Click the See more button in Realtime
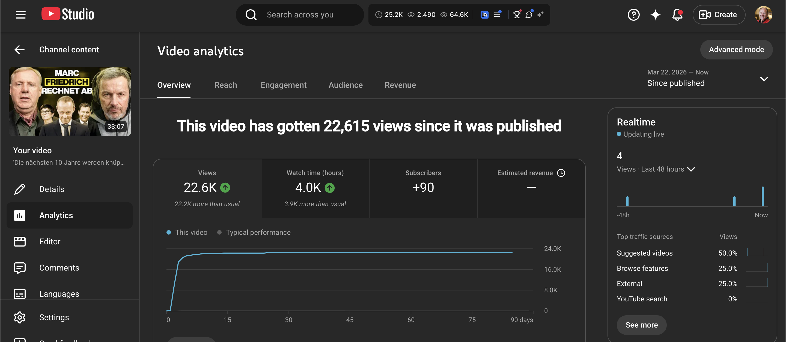The height and width of the screenshot is (342, 786). click(641, 325)
